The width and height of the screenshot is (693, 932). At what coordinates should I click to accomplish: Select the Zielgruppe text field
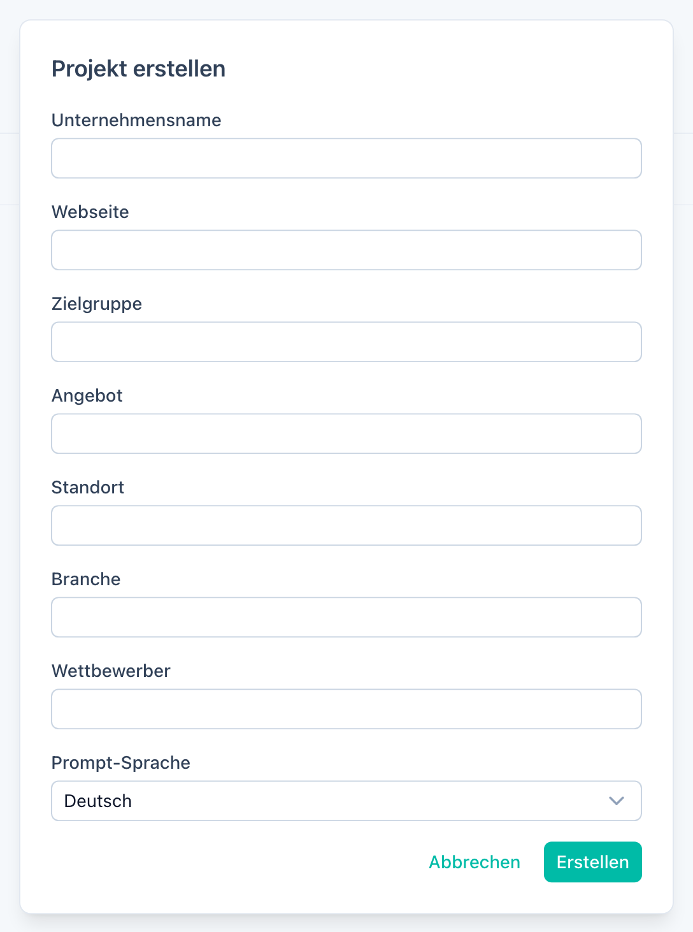[346, 342]
